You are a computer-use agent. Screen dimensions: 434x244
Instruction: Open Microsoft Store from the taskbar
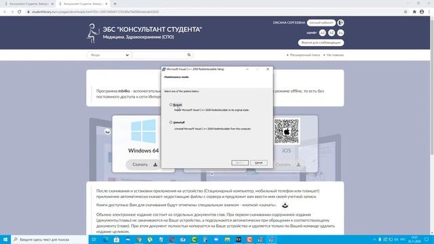[x=117, y=239]
